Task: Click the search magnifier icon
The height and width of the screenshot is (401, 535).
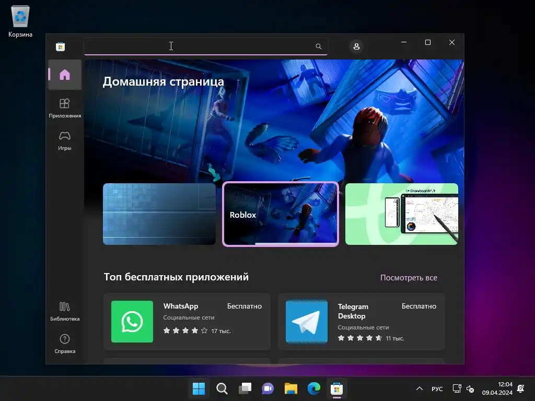Action: coord(318,46)
